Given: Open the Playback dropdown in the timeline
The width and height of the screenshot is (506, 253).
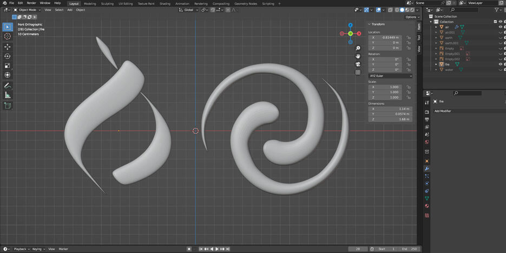Looking at the screenshot, I should click(21, 249).
